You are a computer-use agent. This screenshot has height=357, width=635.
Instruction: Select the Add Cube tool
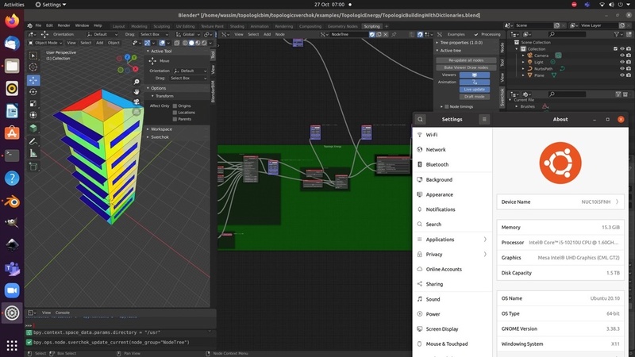(33, 167)
